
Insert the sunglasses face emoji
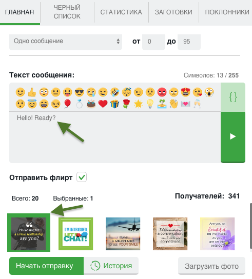[x=79, y=92]
